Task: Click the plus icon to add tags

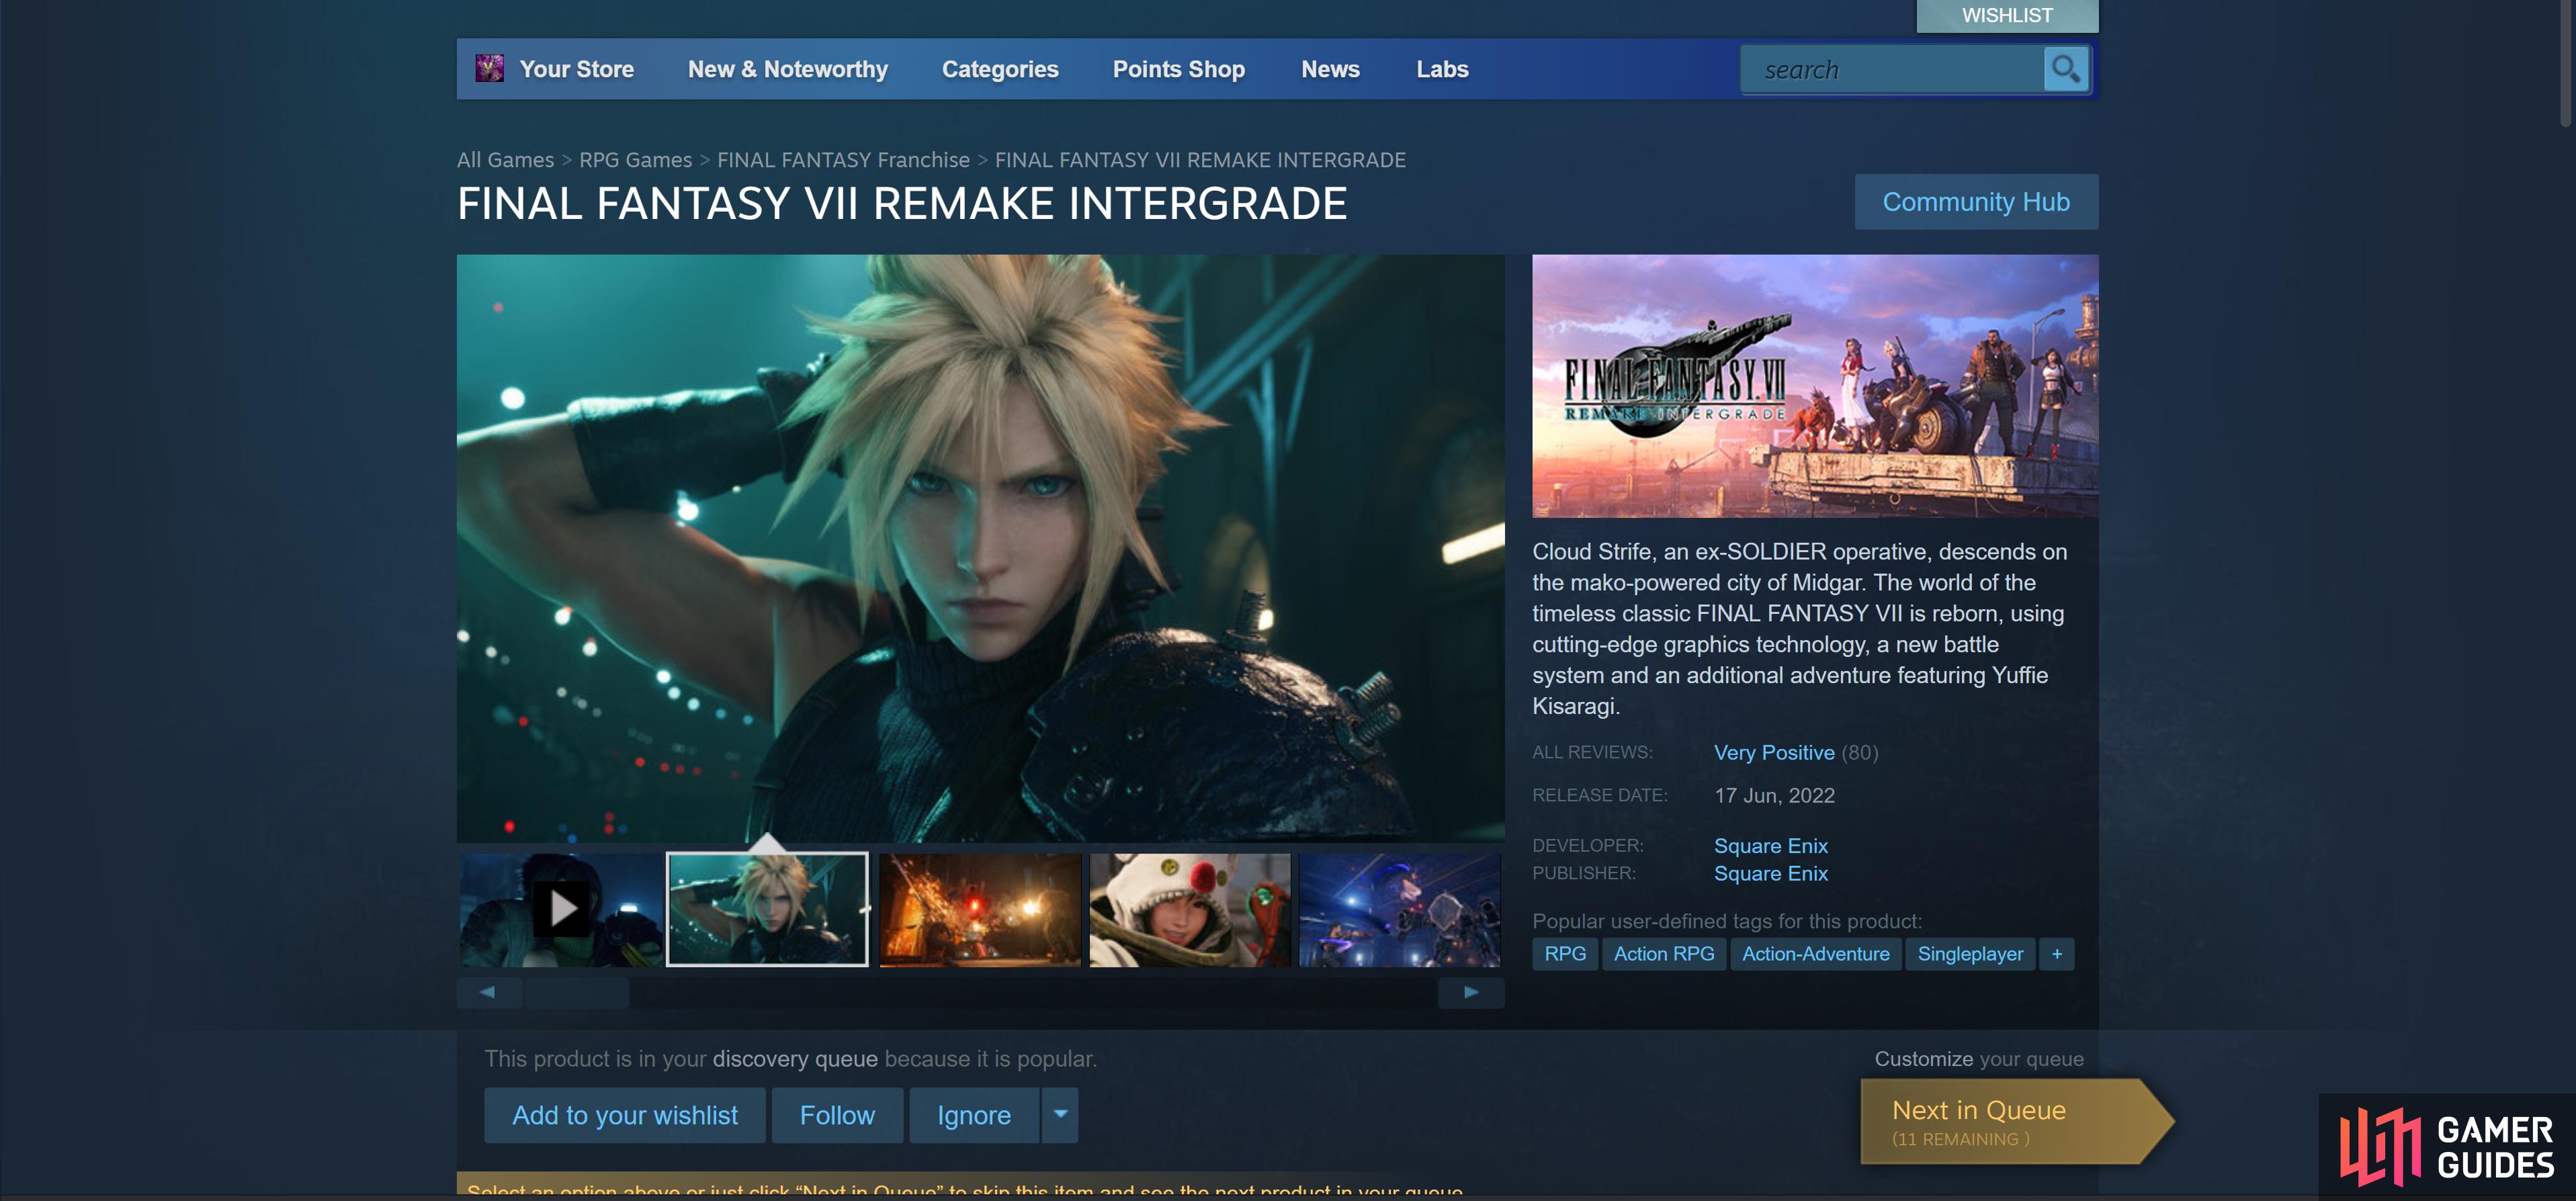Action: pyautogui.click(x=2057, y=954)
